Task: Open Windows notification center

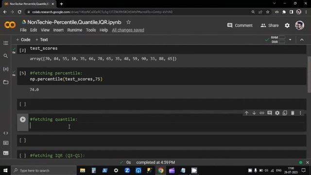Action: coord(303,171)
